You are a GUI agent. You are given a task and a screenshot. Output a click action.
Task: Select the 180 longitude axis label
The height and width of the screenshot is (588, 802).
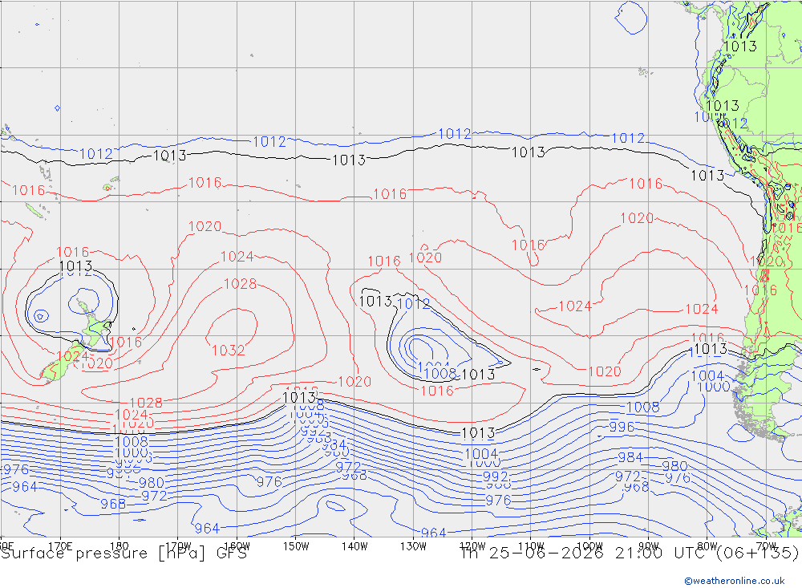click(x=119, y=546)
